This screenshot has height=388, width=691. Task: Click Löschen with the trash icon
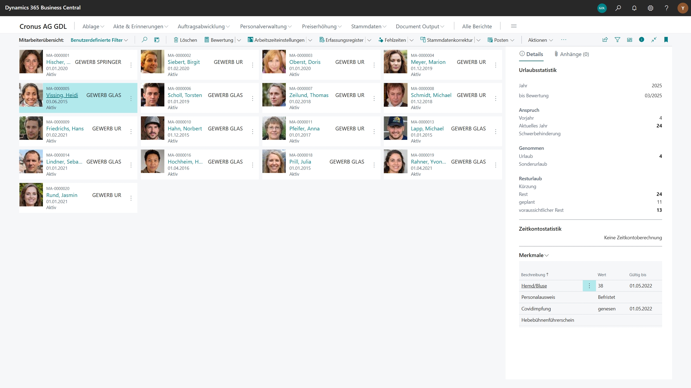pyautogui.click(x=185, y=40)
